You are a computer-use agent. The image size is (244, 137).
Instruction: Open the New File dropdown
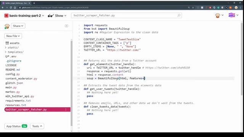(x=13, y=36)
